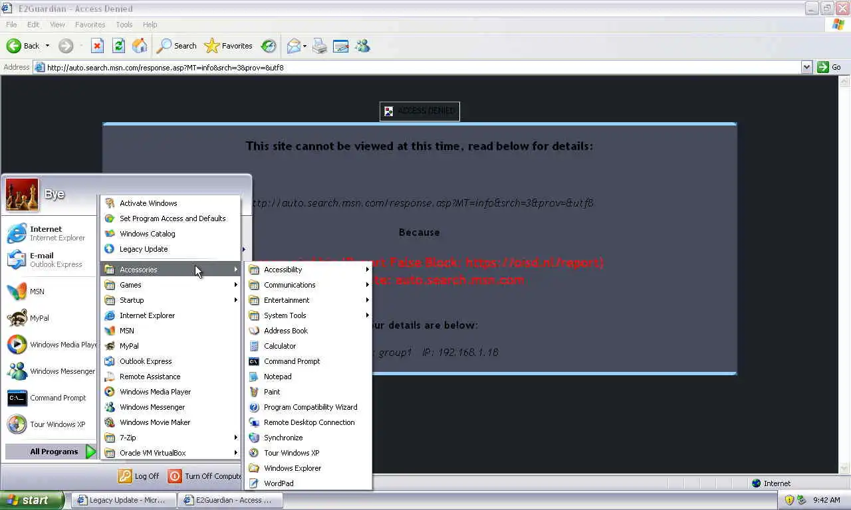This screenshot has width=851, height=510.
Task: Switch to the Legacy Update taskbar window
Action: tap(124, 500)
